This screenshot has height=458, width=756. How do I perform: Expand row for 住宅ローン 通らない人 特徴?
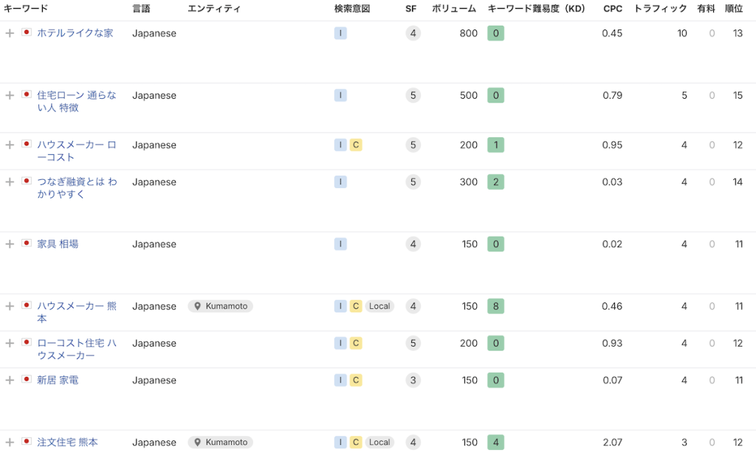[x=10, y=95]
